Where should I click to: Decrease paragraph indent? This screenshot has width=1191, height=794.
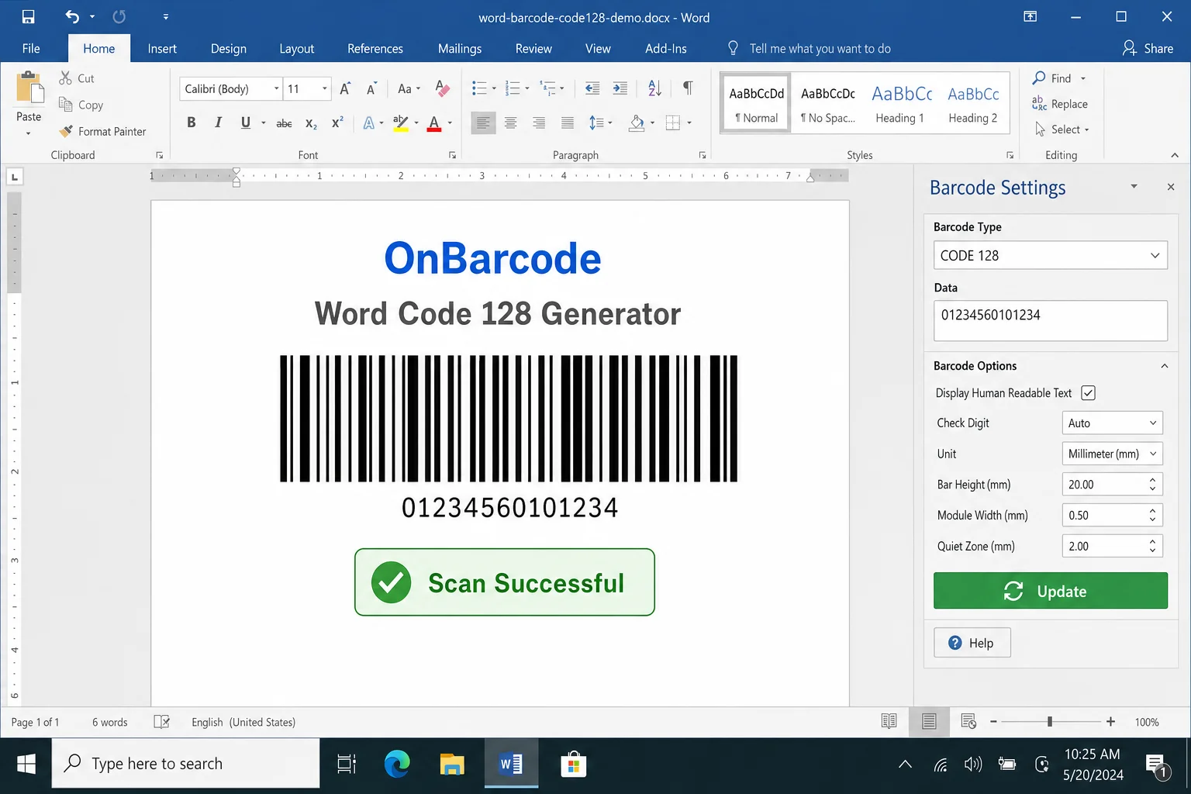point(592,88)
